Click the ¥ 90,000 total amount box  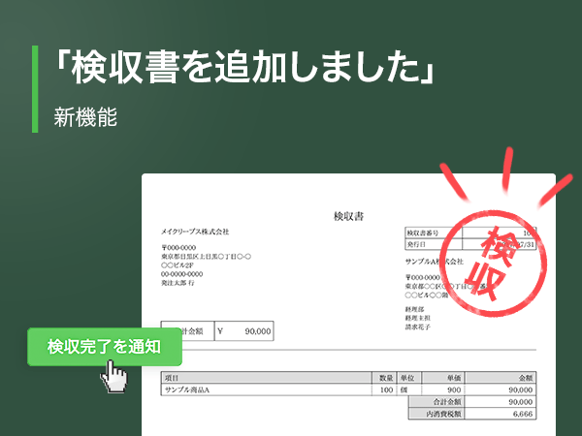pos(244,331)
